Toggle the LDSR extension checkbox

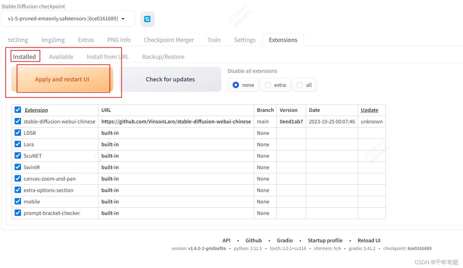(18, 133)
